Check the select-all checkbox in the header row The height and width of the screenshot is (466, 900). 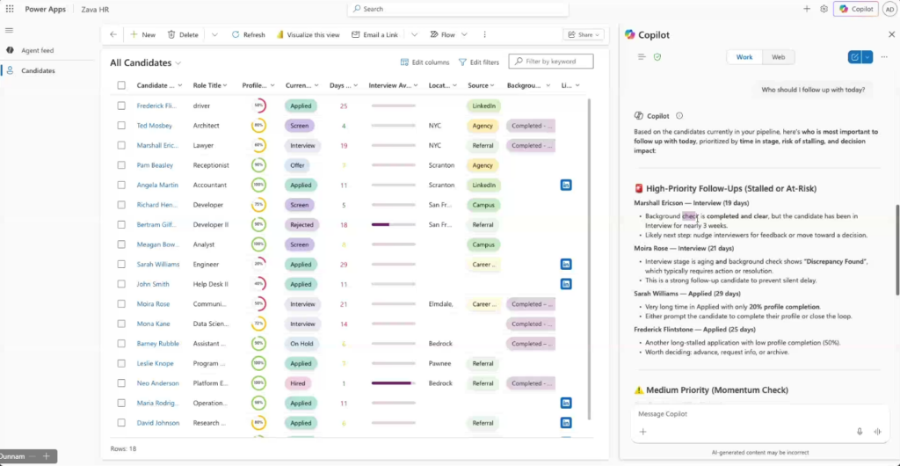(121, 85)
